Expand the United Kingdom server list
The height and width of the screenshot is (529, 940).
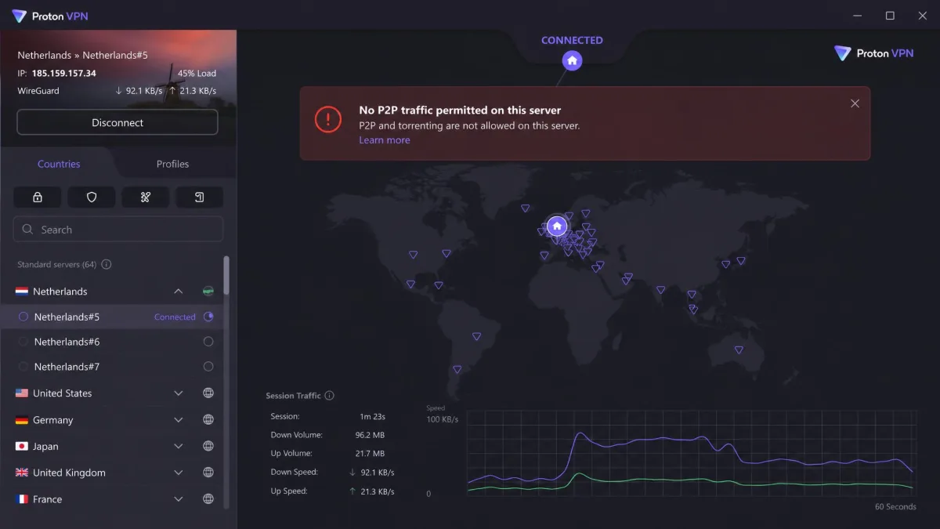(x=179, y=473)
